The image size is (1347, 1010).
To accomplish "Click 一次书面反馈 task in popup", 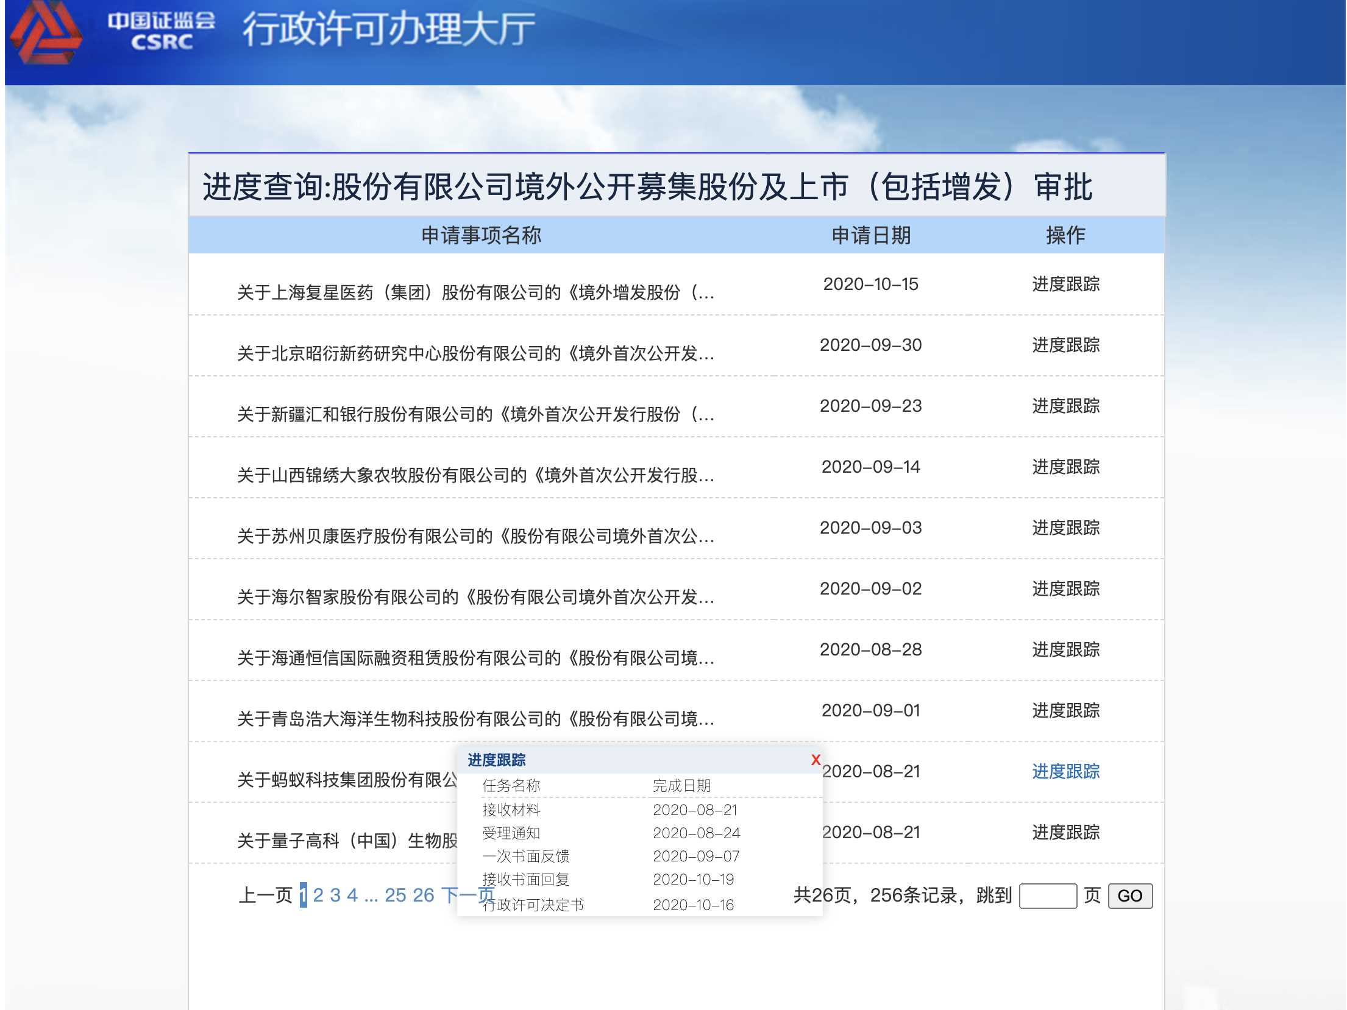I will pyautogui.click(x=525, y=856).
